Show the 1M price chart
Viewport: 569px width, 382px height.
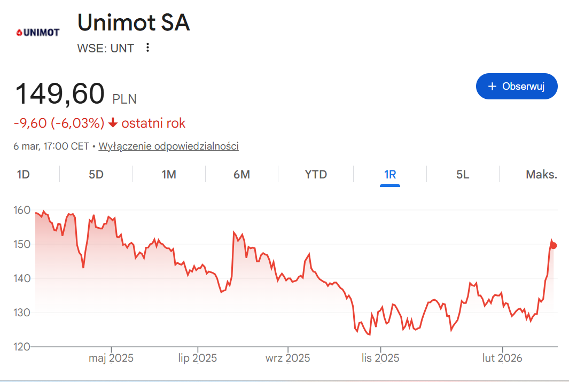(x=169, y=175)
